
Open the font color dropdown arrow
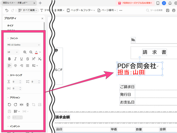point(40,52)
